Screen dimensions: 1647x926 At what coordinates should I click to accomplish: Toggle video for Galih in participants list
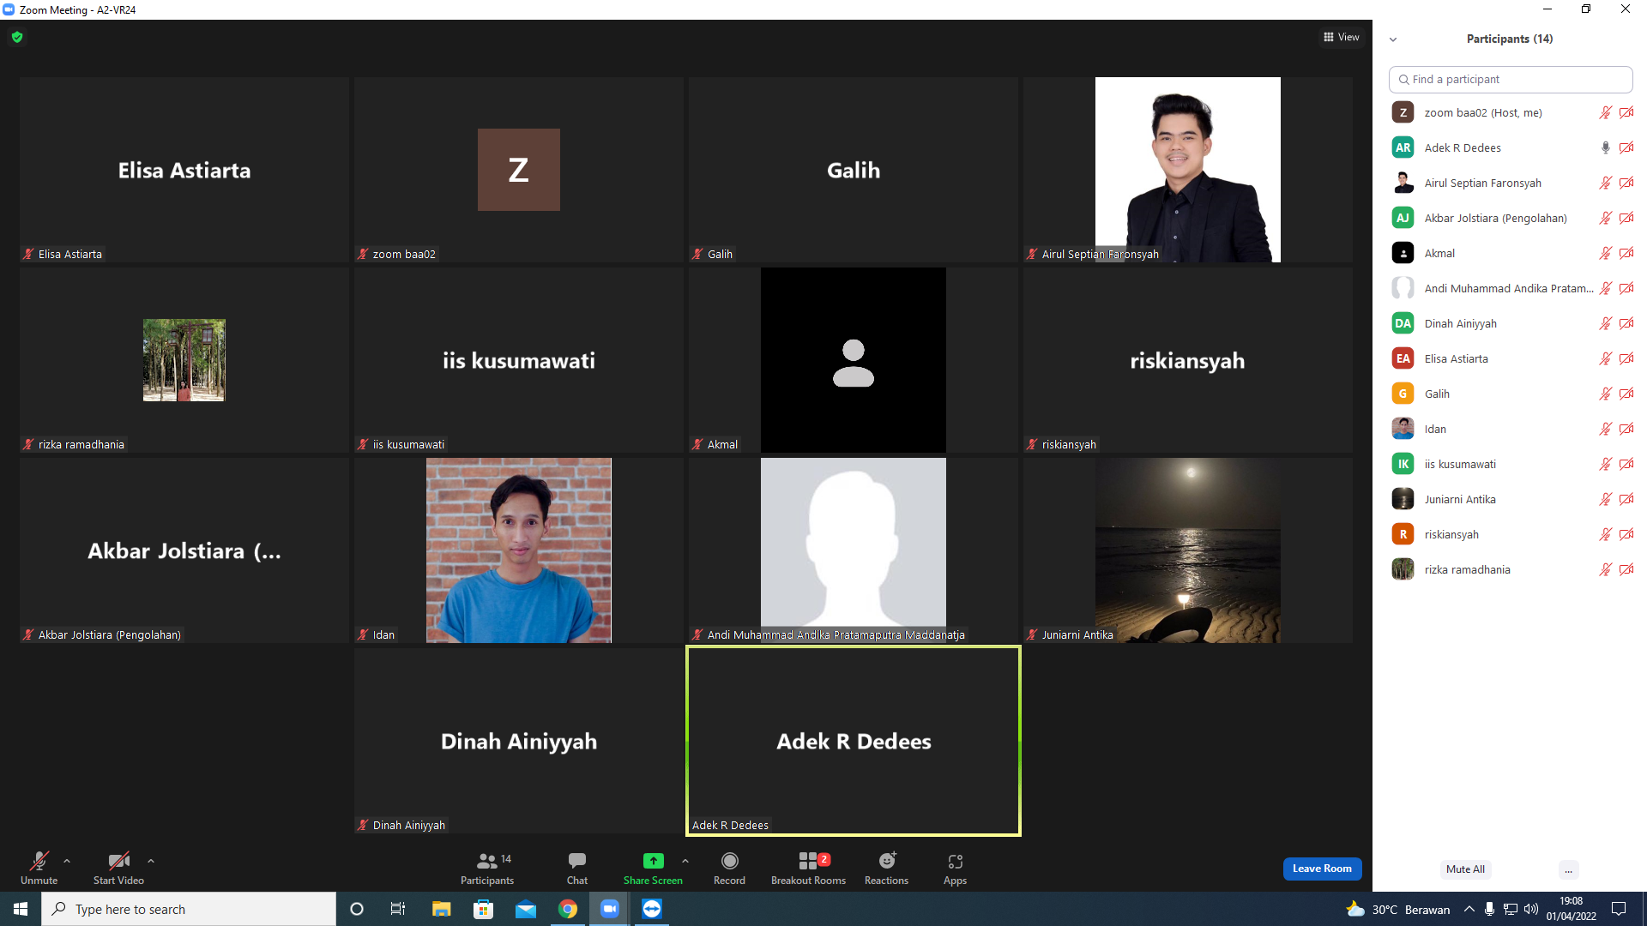coord(1626,394)
